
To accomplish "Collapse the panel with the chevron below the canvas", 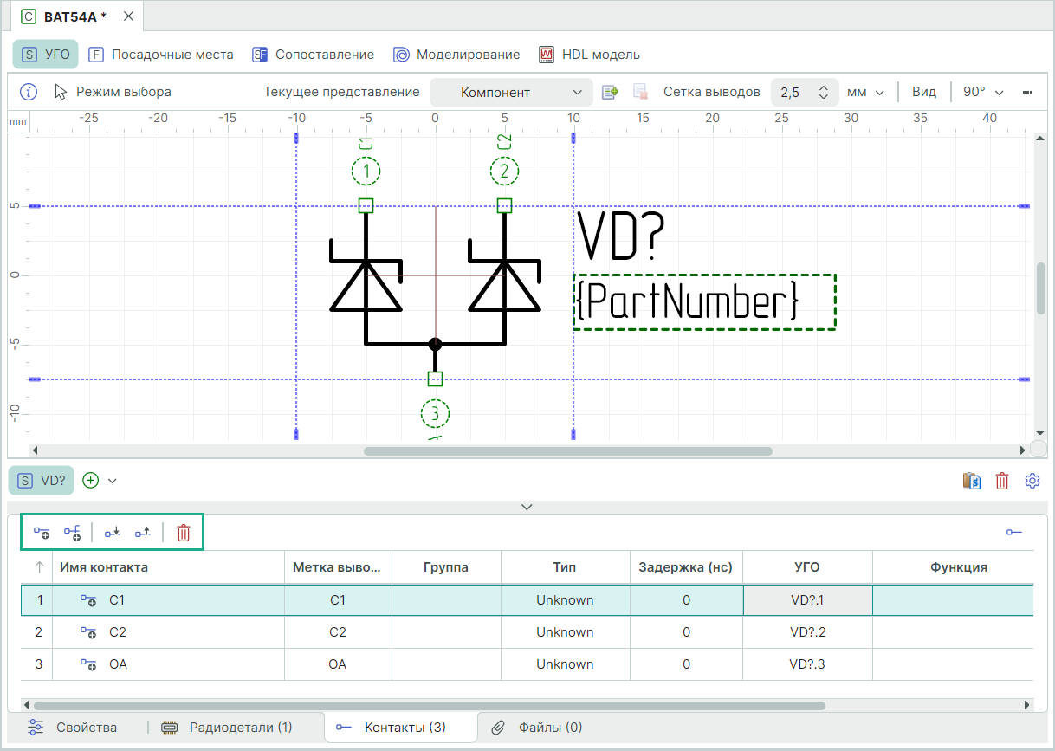I will (527, 507).
